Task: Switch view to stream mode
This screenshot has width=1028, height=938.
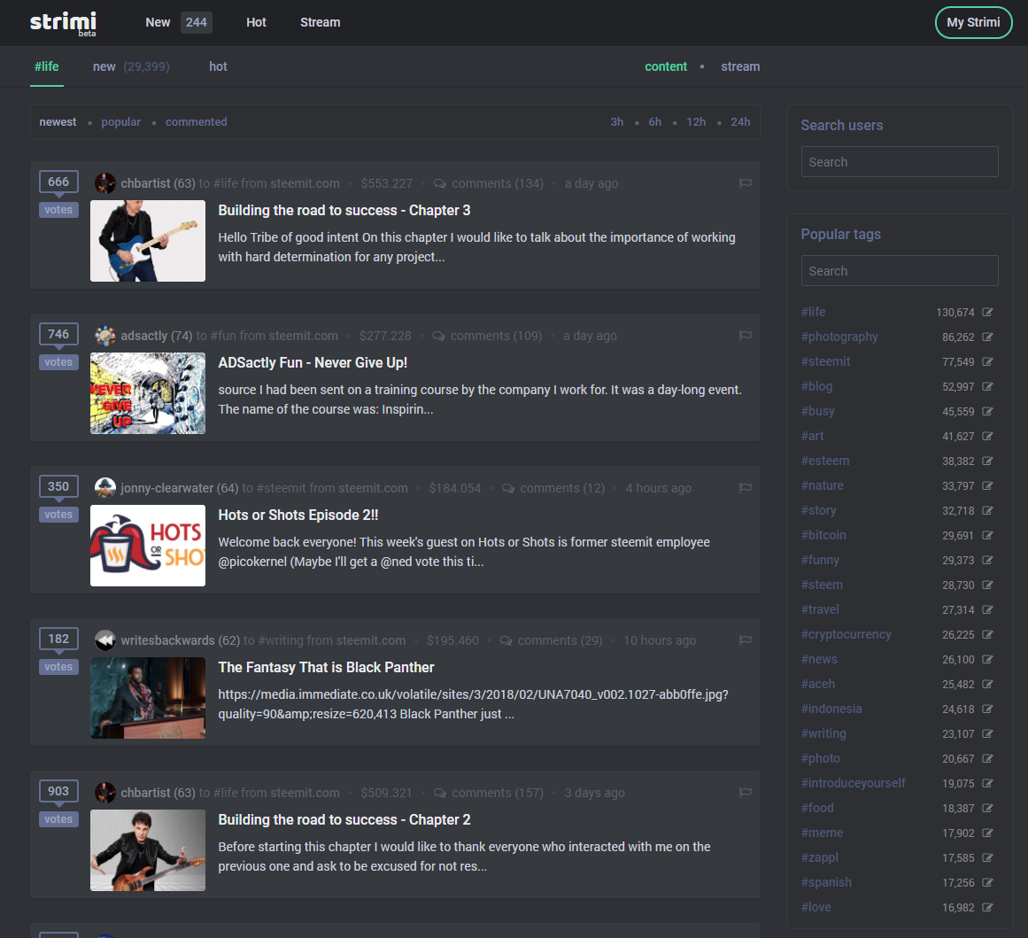Action: click(x=740, y=66)
